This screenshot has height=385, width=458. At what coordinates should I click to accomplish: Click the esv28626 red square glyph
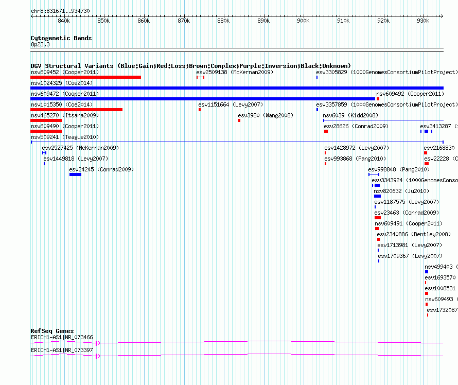click(x=326, y=131)
